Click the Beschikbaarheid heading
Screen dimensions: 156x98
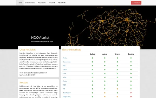pos(72,50)
